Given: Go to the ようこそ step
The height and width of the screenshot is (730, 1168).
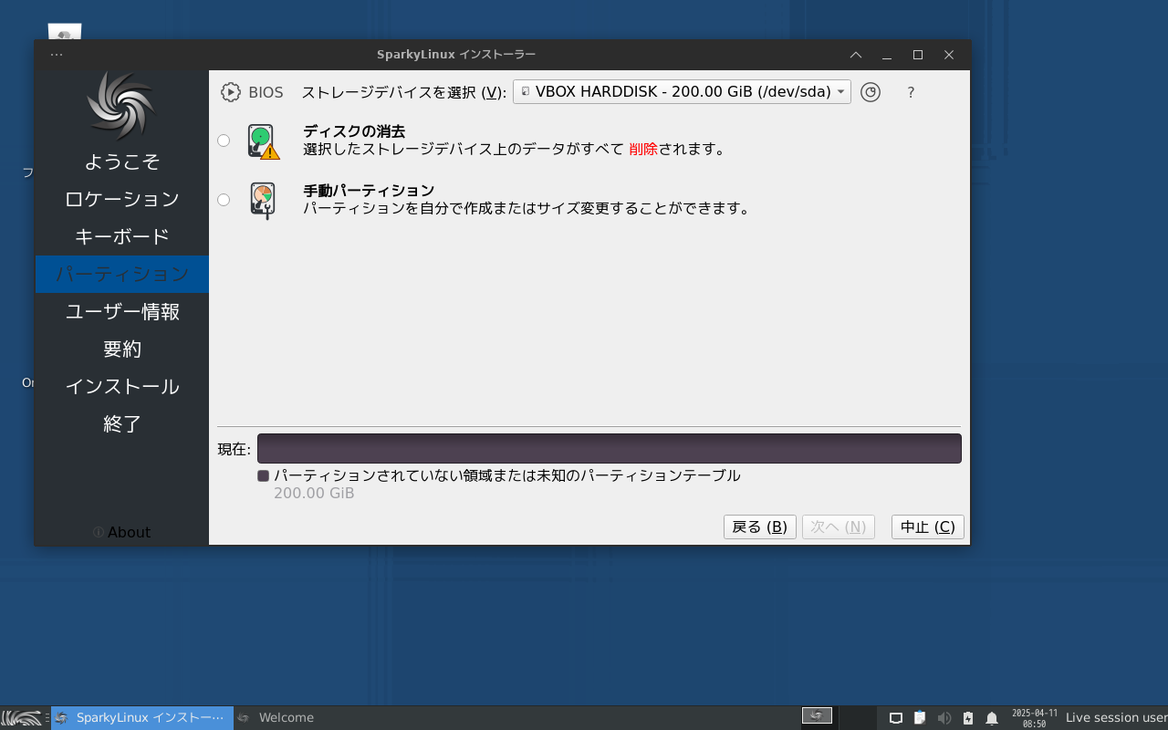Looking at the screenshot, I should pyautogui.click(x=122, y=162).
